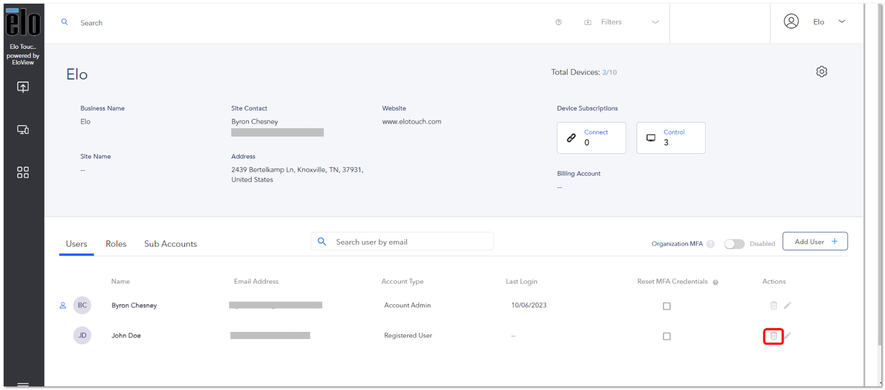Click the Site Name label

click(96, 156)
